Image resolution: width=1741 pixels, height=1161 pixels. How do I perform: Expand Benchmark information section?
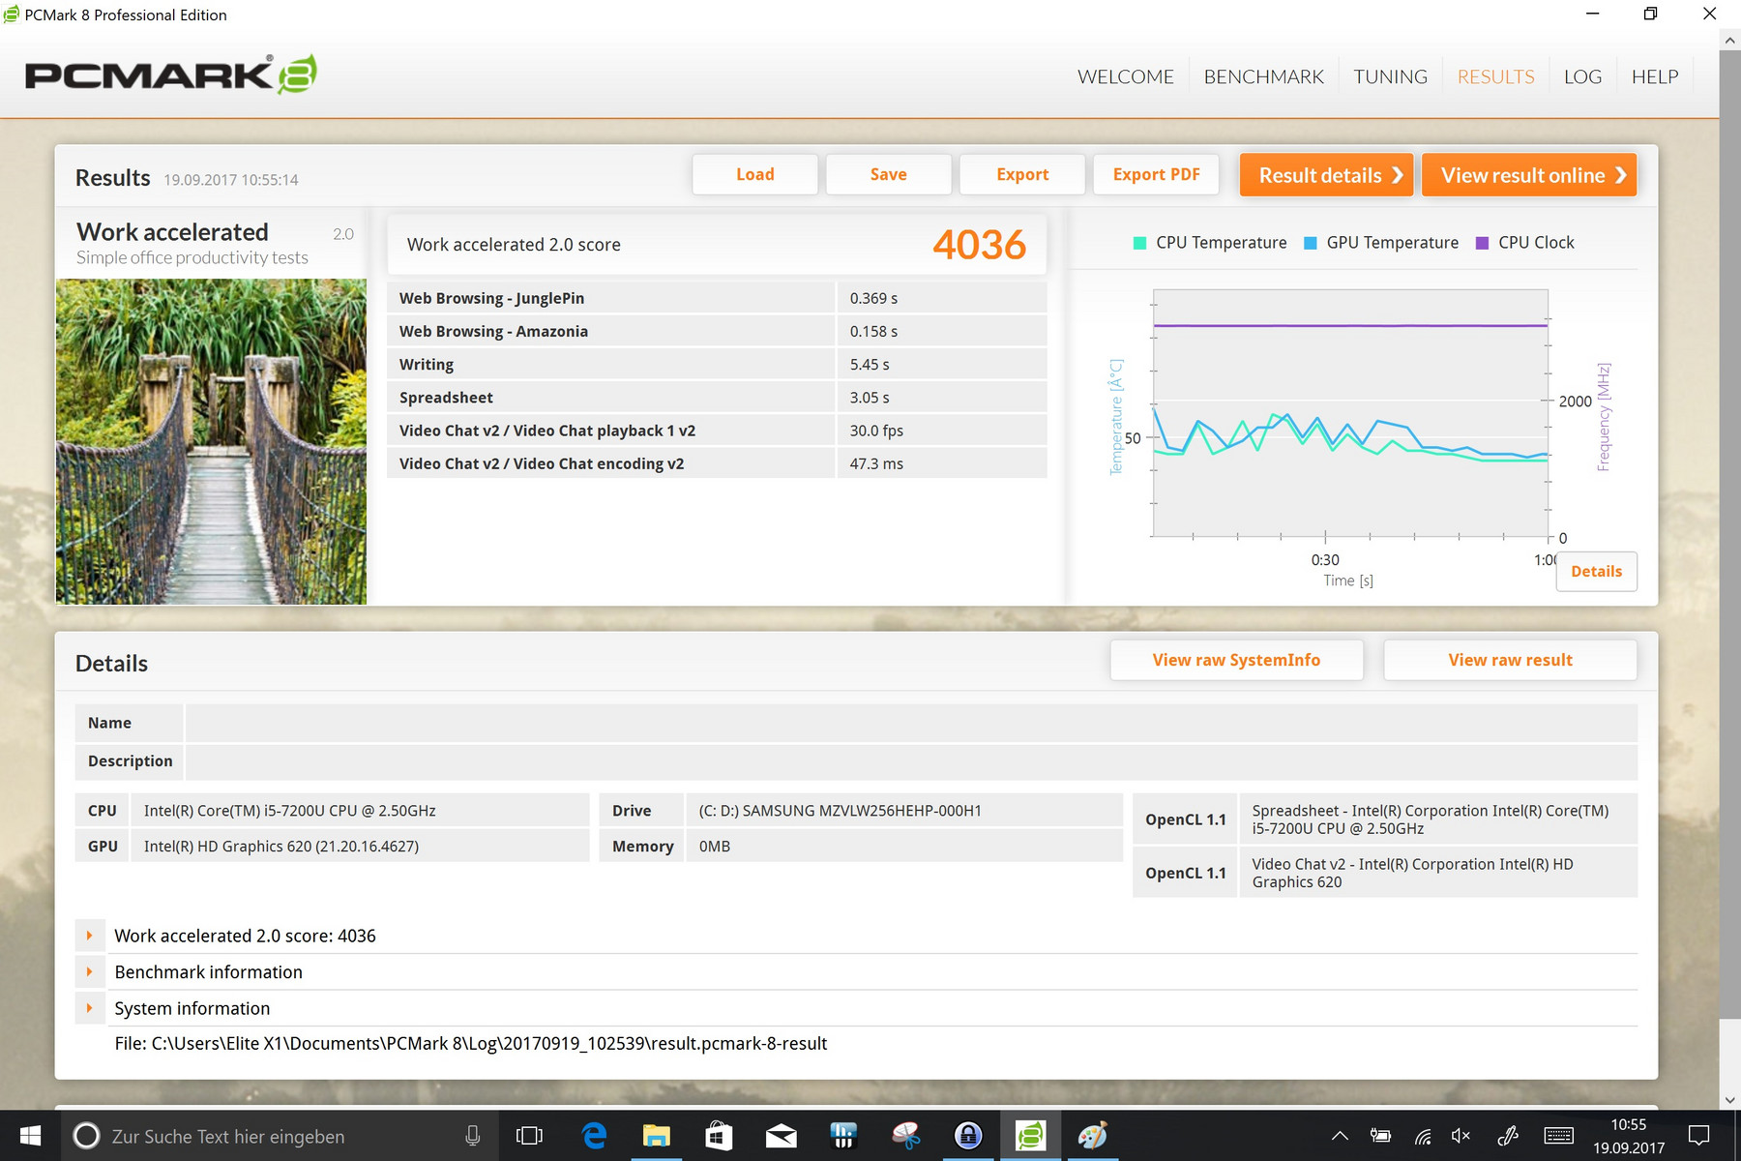tap(89, 971)
